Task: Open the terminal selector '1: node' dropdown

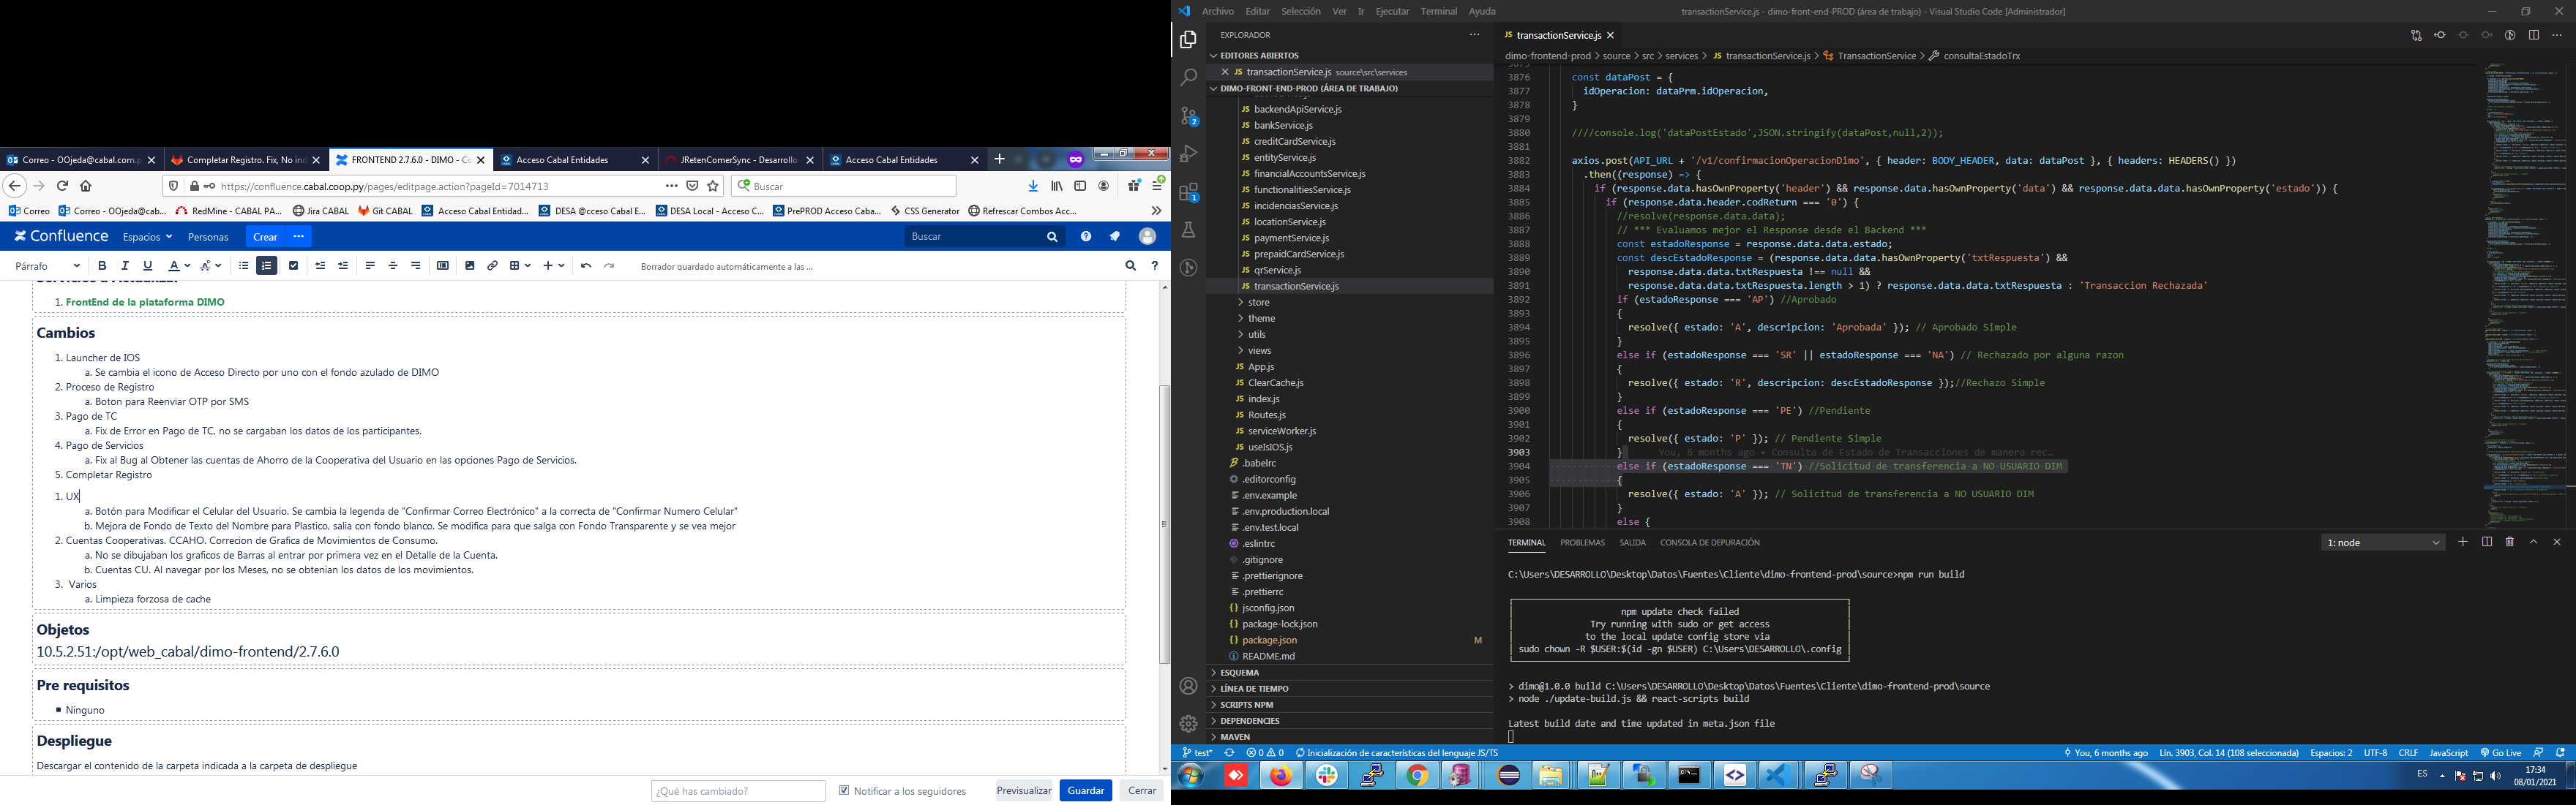Action: pos(2383,543)
